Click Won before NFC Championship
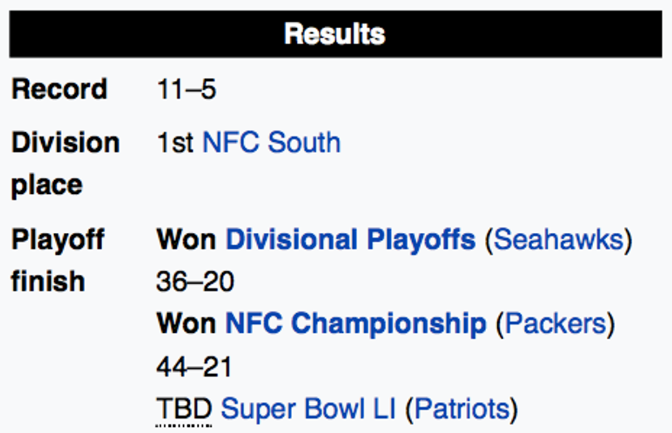The image size is (672, 433). 187,323
